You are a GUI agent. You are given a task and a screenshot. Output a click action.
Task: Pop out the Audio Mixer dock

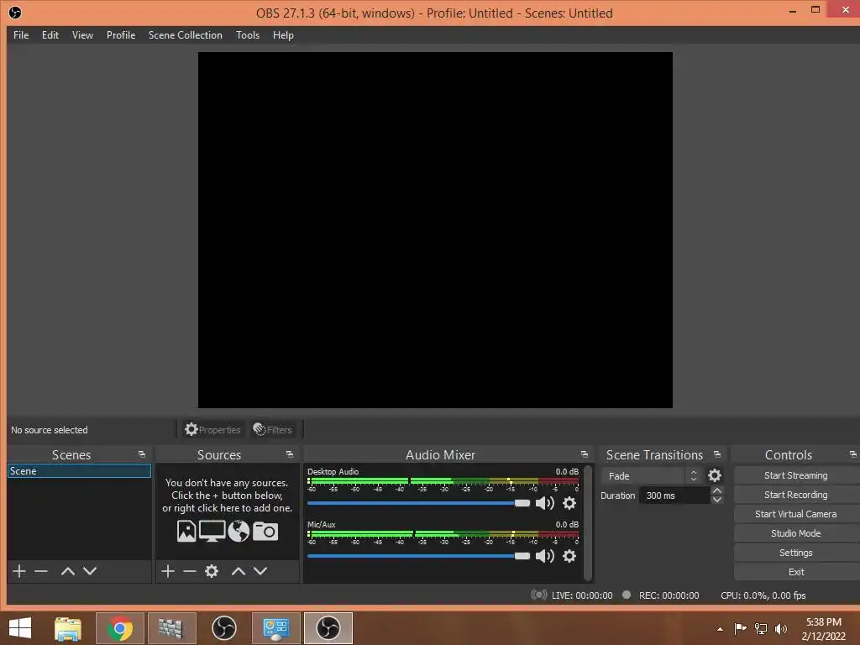(x=585, y=454)
